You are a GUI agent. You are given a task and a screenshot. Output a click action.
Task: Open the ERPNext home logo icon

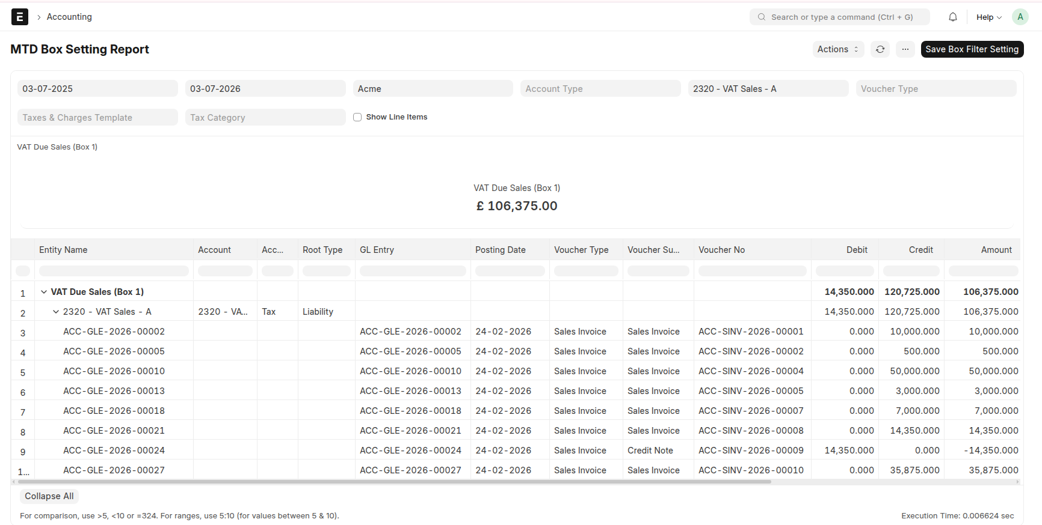[x=20, y=17]
